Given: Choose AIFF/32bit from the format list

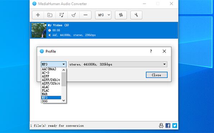Looking at the screenshot, I should [51, 83].
